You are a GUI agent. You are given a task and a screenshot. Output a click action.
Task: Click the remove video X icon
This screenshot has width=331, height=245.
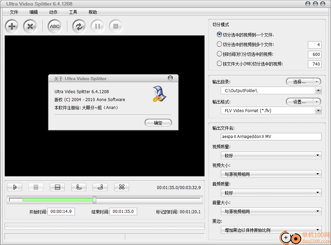pyautogui.click(x=30, y=26)
